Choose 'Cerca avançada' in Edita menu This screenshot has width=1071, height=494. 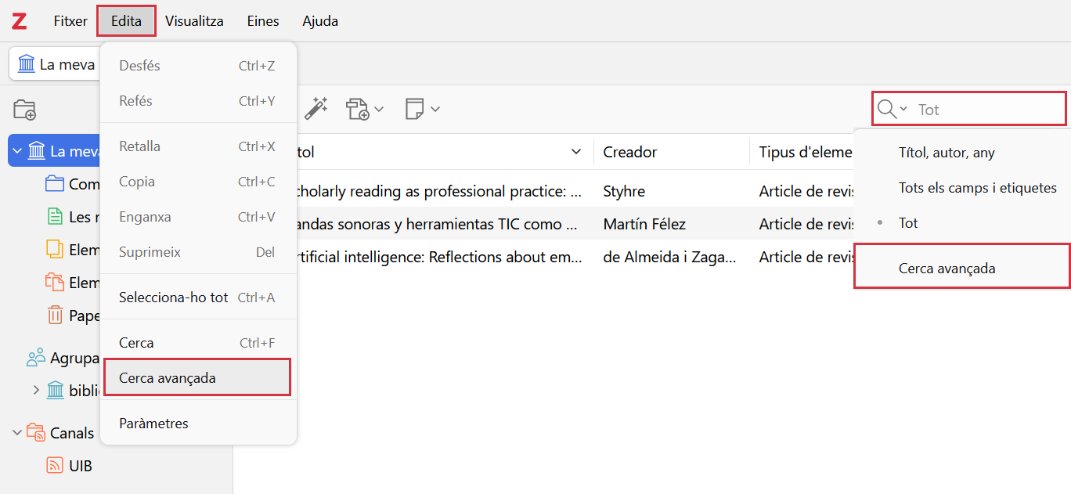click(x=168, y=378)
